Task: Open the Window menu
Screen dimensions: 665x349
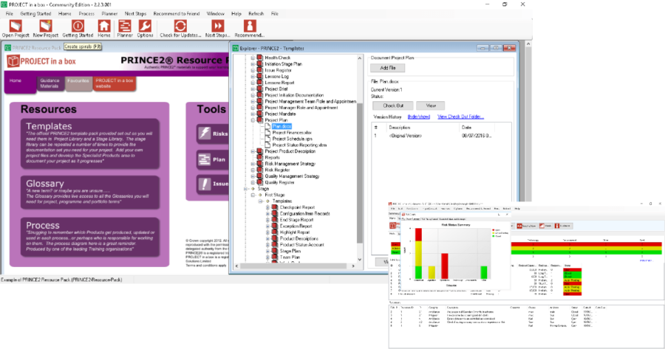Action: [x=216, y=13]
